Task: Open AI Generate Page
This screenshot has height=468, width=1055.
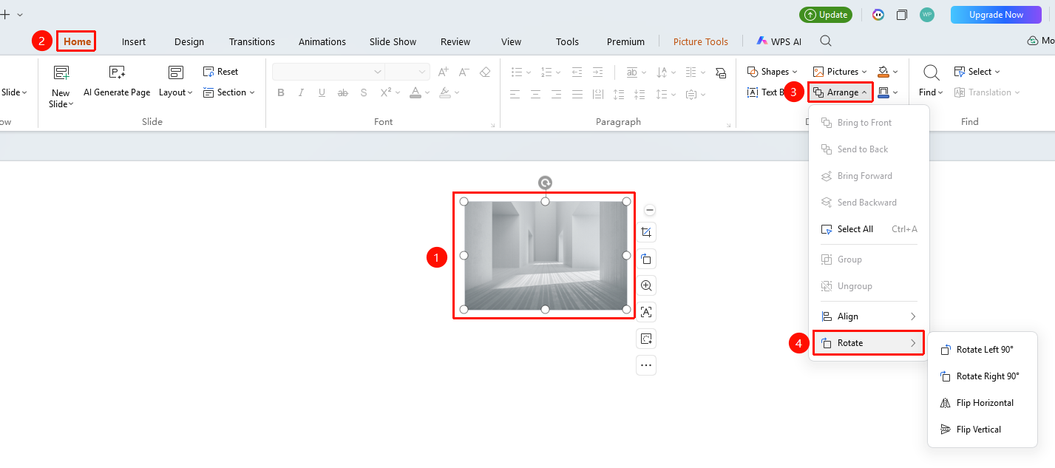Action: click(x=117, y=81)
